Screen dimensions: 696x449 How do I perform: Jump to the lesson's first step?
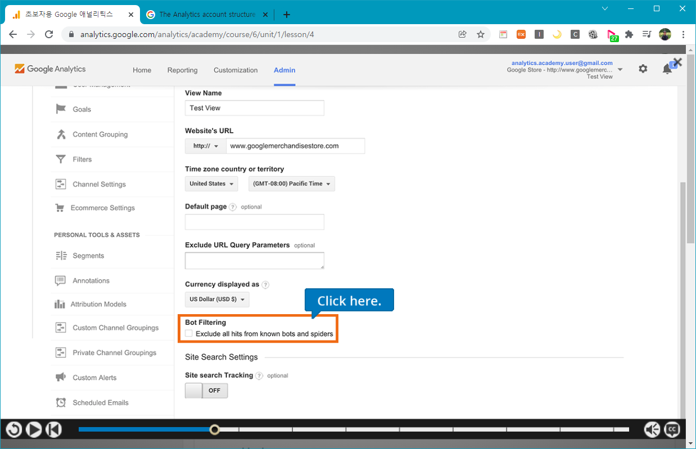(x=53, y=430)
